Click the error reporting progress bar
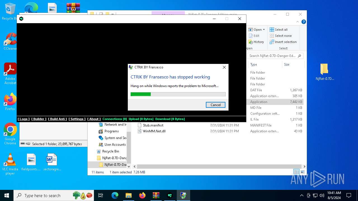This screenshot has height=201, width=358. [x=178, y=94]
